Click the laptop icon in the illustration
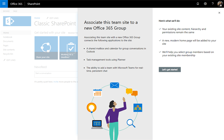The image size is (224, 140). (97, 125)
